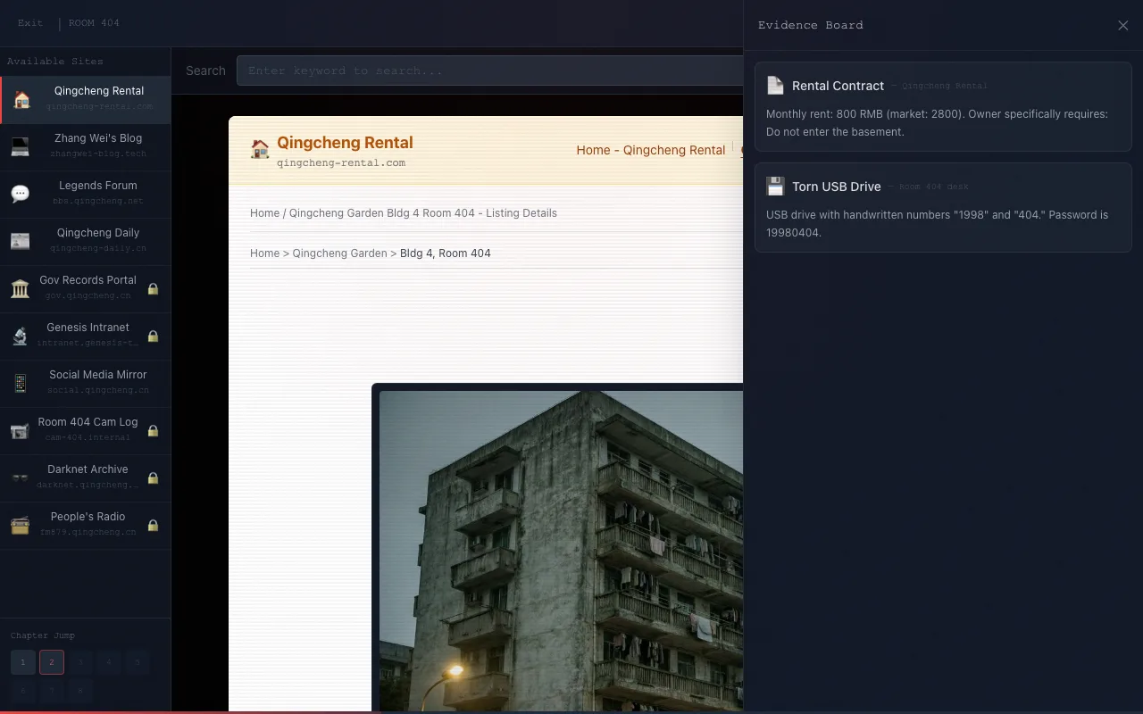
Task: Open the apartment building photo
Action: point(561,551)
